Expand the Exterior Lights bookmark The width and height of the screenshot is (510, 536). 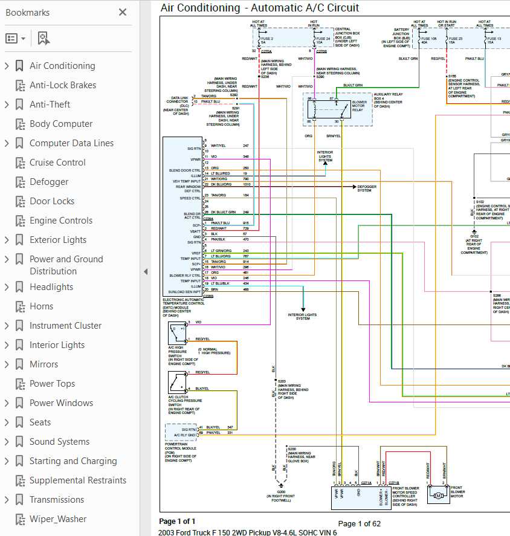pyautogui.click(x=7, y=240)
